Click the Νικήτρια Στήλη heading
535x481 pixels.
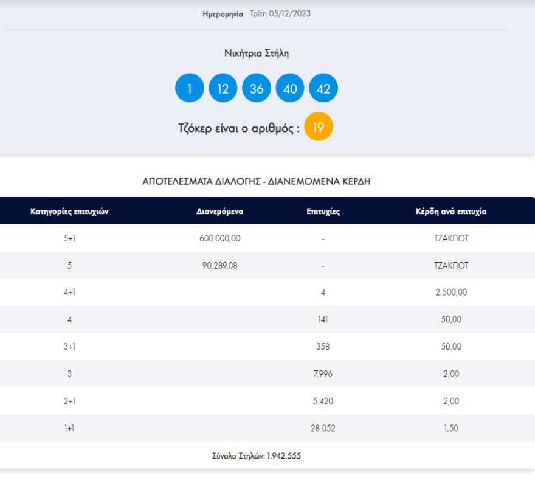(x=257, y=54)
